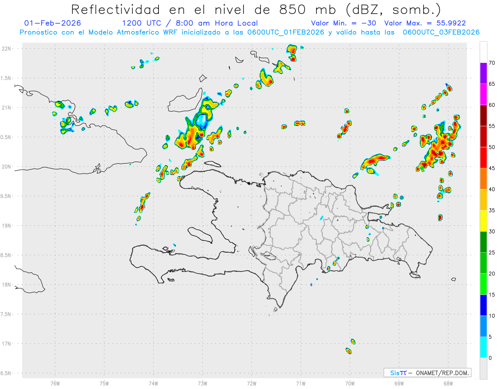Click the '75W' longitude label
Viewport: 503px width, 389px height.
point(104,383)
